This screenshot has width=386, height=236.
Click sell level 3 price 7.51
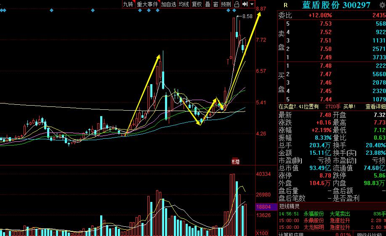(326, 40)
